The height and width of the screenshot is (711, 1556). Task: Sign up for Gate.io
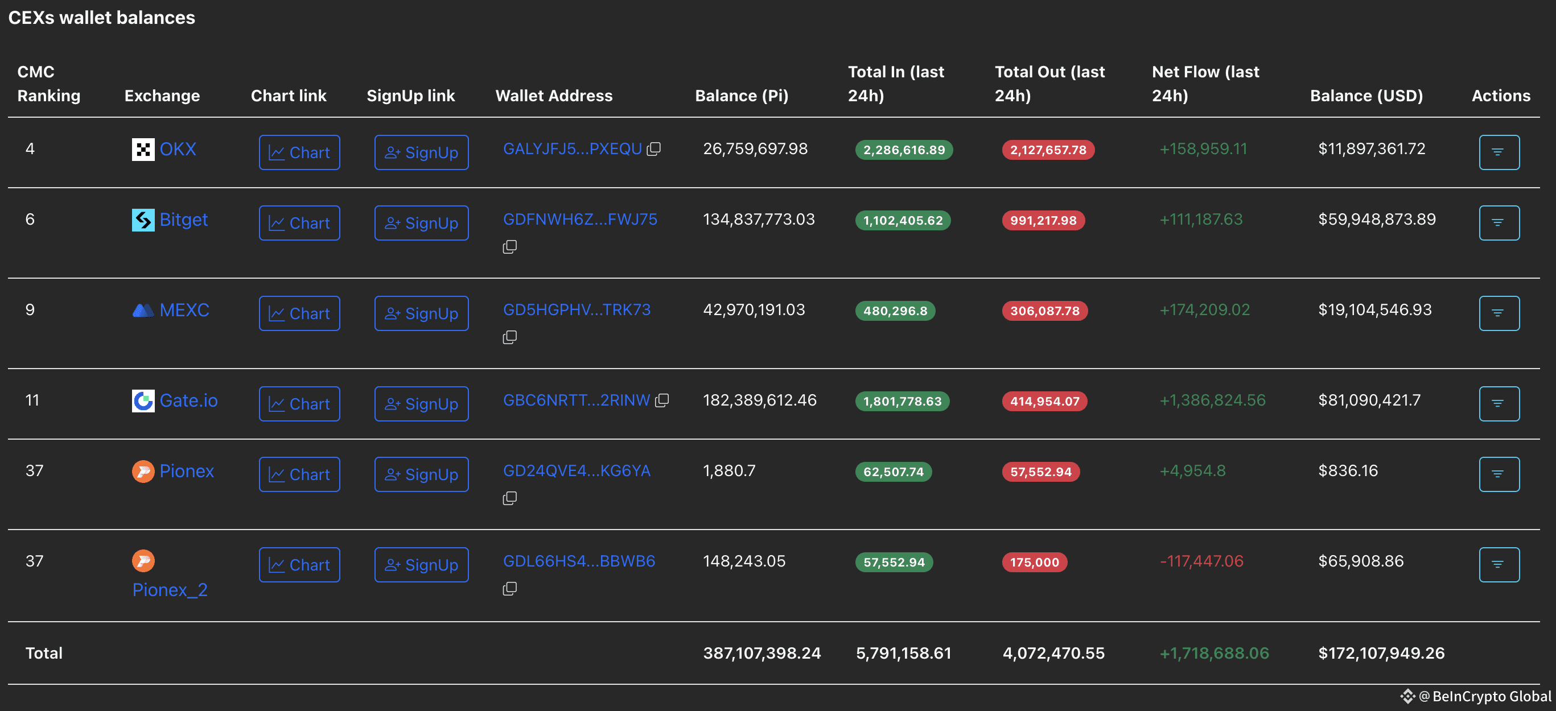pos(422,404)
